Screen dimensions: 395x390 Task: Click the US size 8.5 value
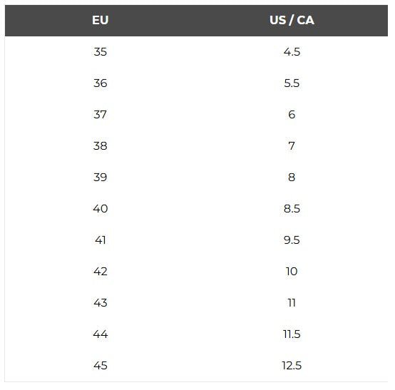pyautogui.click(x=292, y=209)
